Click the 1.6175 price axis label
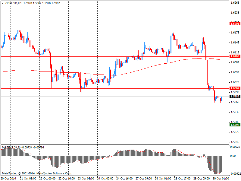The height and width of the screenshot is (181, 241). tap(235, 33)
